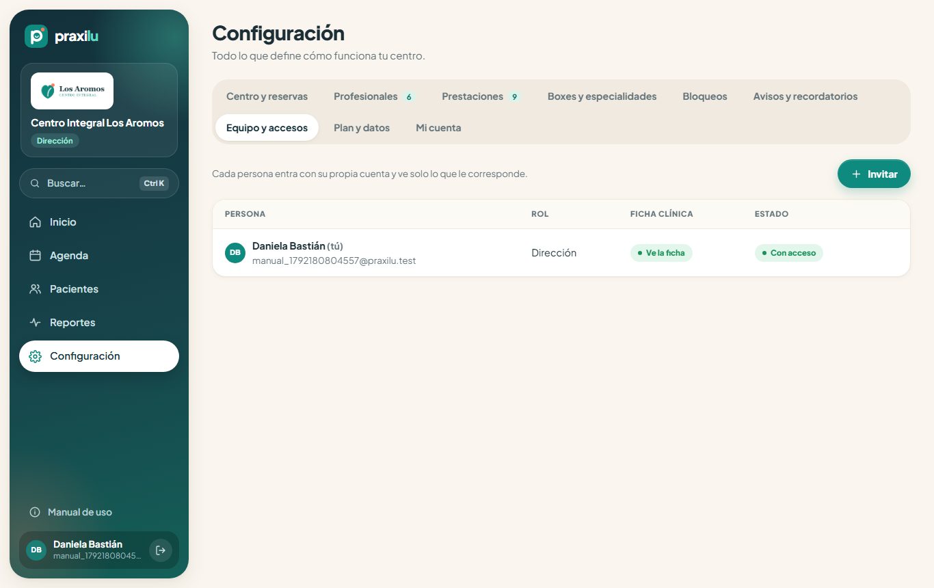
Task: Open the Plan y datos tab
Action: pyautogui.click(x=362, y=128)
